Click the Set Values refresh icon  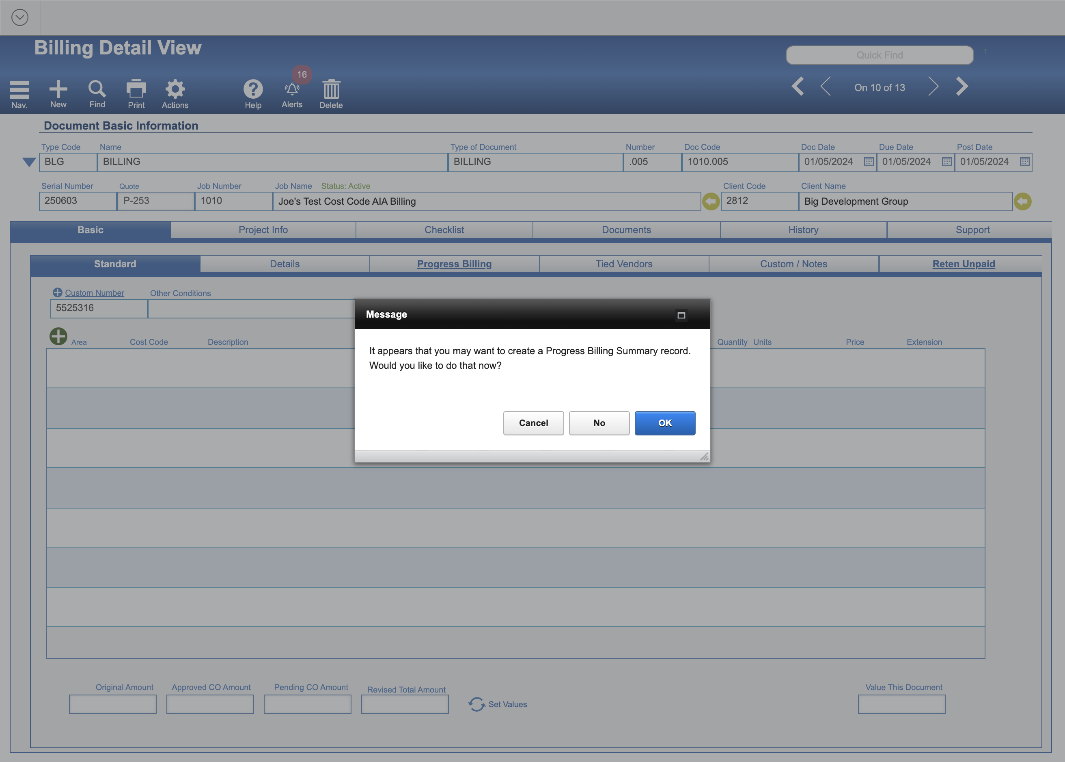476,704
